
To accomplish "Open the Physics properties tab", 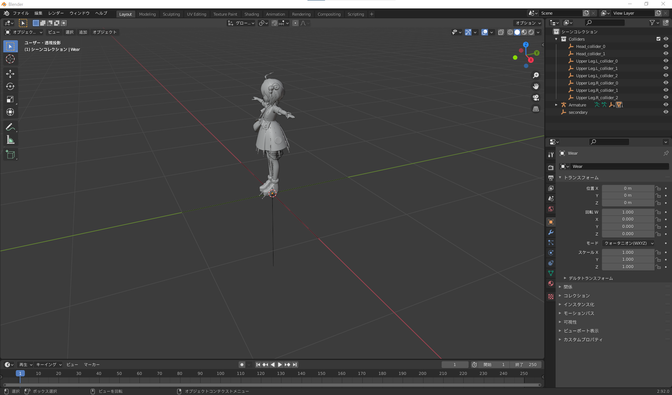I will (551, 253).
